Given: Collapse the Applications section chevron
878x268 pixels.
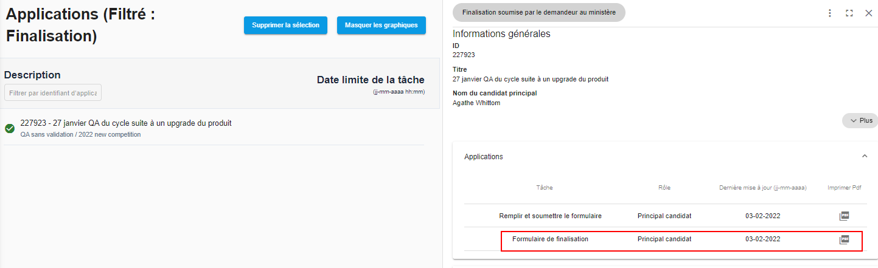Looking at the screenshot, I should click(x=865, y=156).
